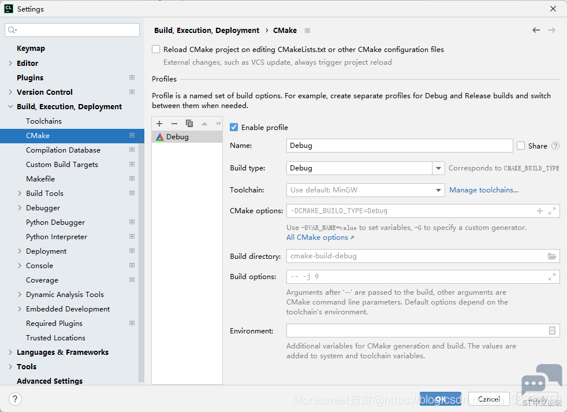
Task: Open help with question mark button
Action: pos(15,399)
